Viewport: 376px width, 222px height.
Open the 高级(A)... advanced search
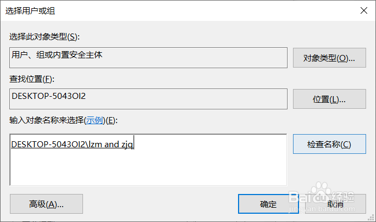point(46,204)
